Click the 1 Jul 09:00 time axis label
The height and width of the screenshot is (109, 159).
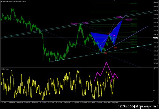point(27,103)
